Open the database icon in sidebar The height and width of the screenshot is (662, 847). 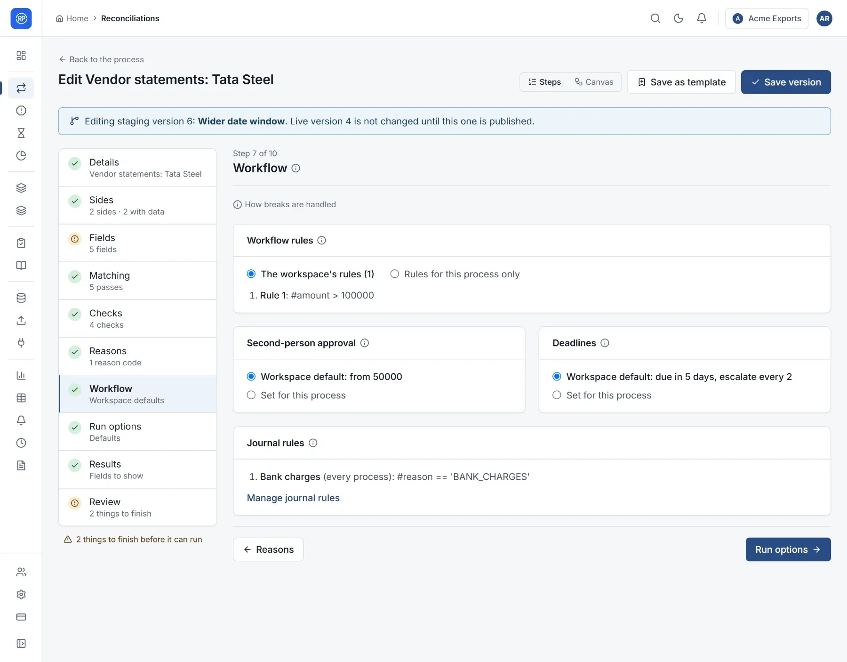21,298
